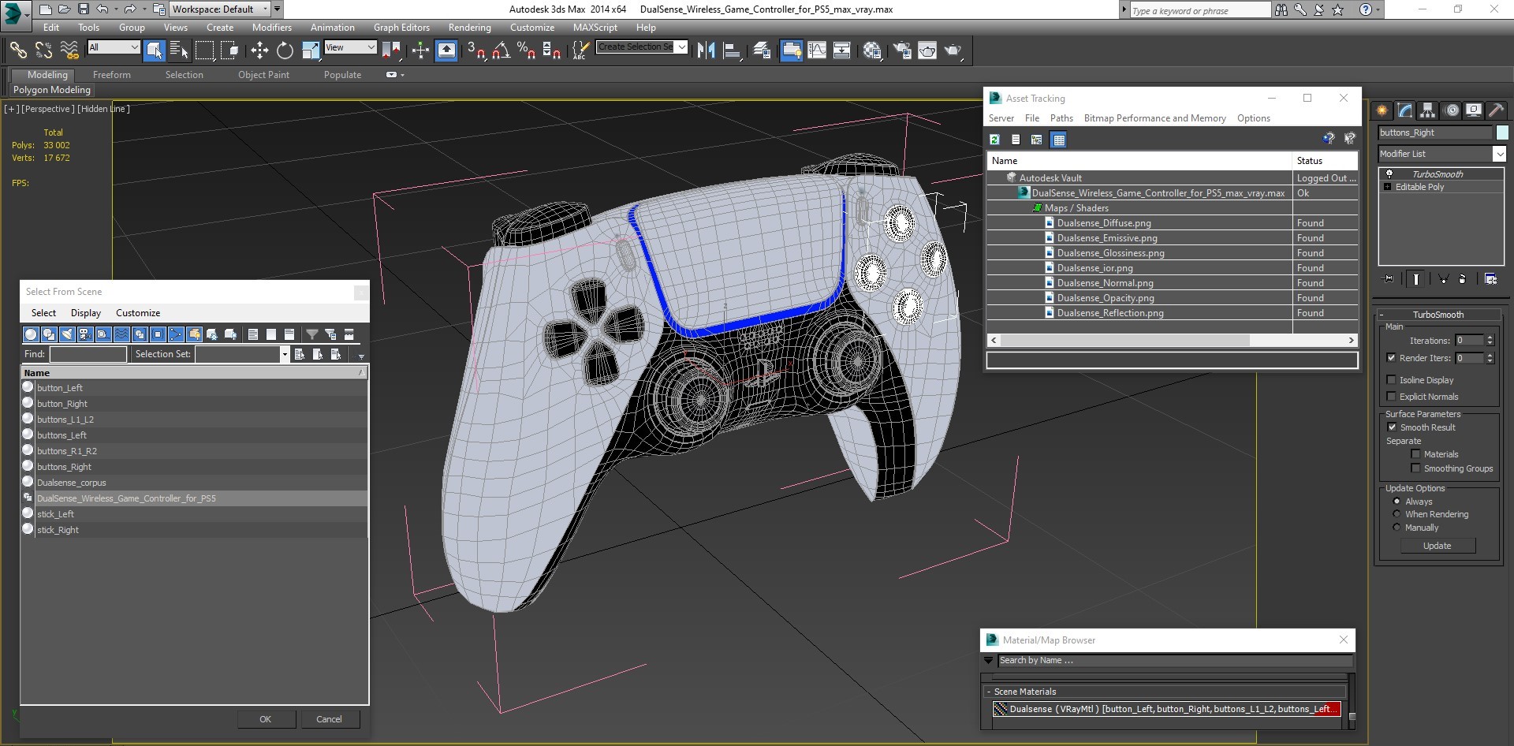Enable Isoline Display checkbox
This screenshot has height=746, width=1514.
click(1392, 380)
